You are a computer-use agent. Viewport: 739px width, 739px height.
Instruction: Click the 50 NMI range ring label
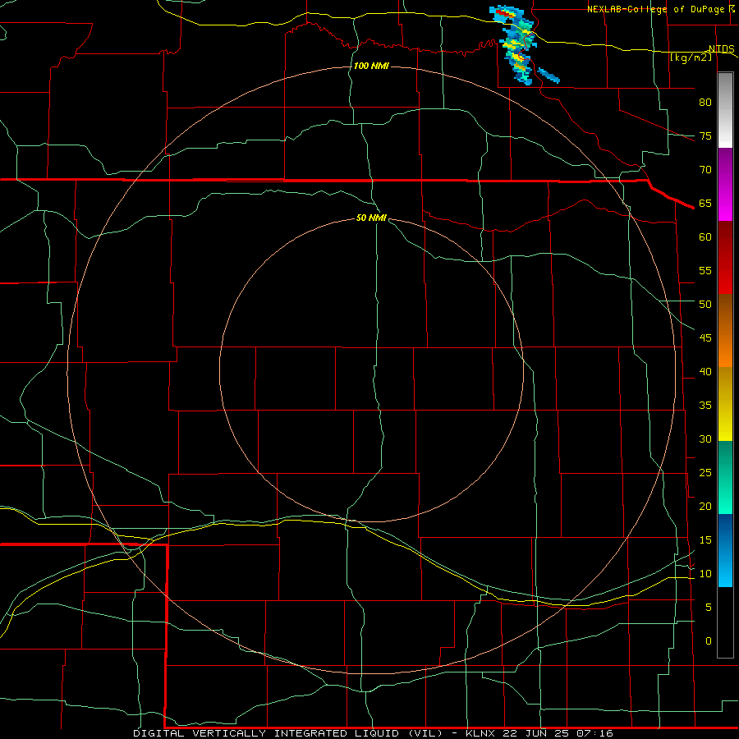point(371,218)
